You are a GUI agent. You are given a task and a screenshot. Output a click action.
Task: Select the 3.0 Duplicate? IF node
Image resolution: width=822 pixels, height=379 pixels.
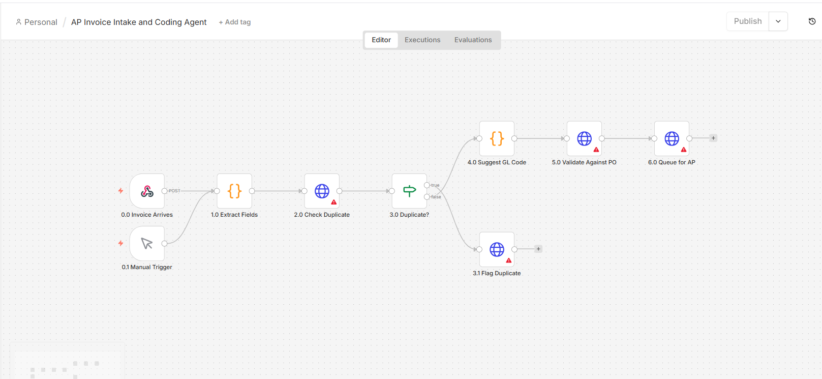click(x=409, y=191)
